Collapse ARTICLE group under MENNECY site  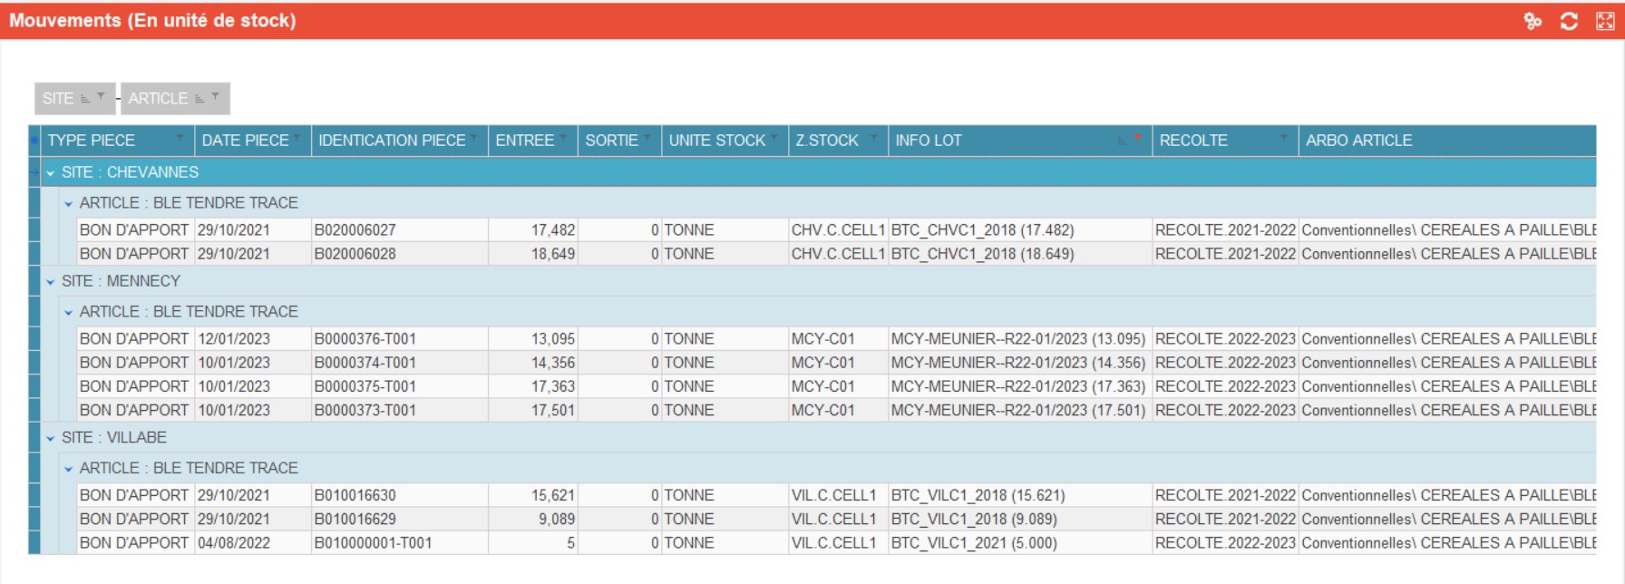click(68, 312)
